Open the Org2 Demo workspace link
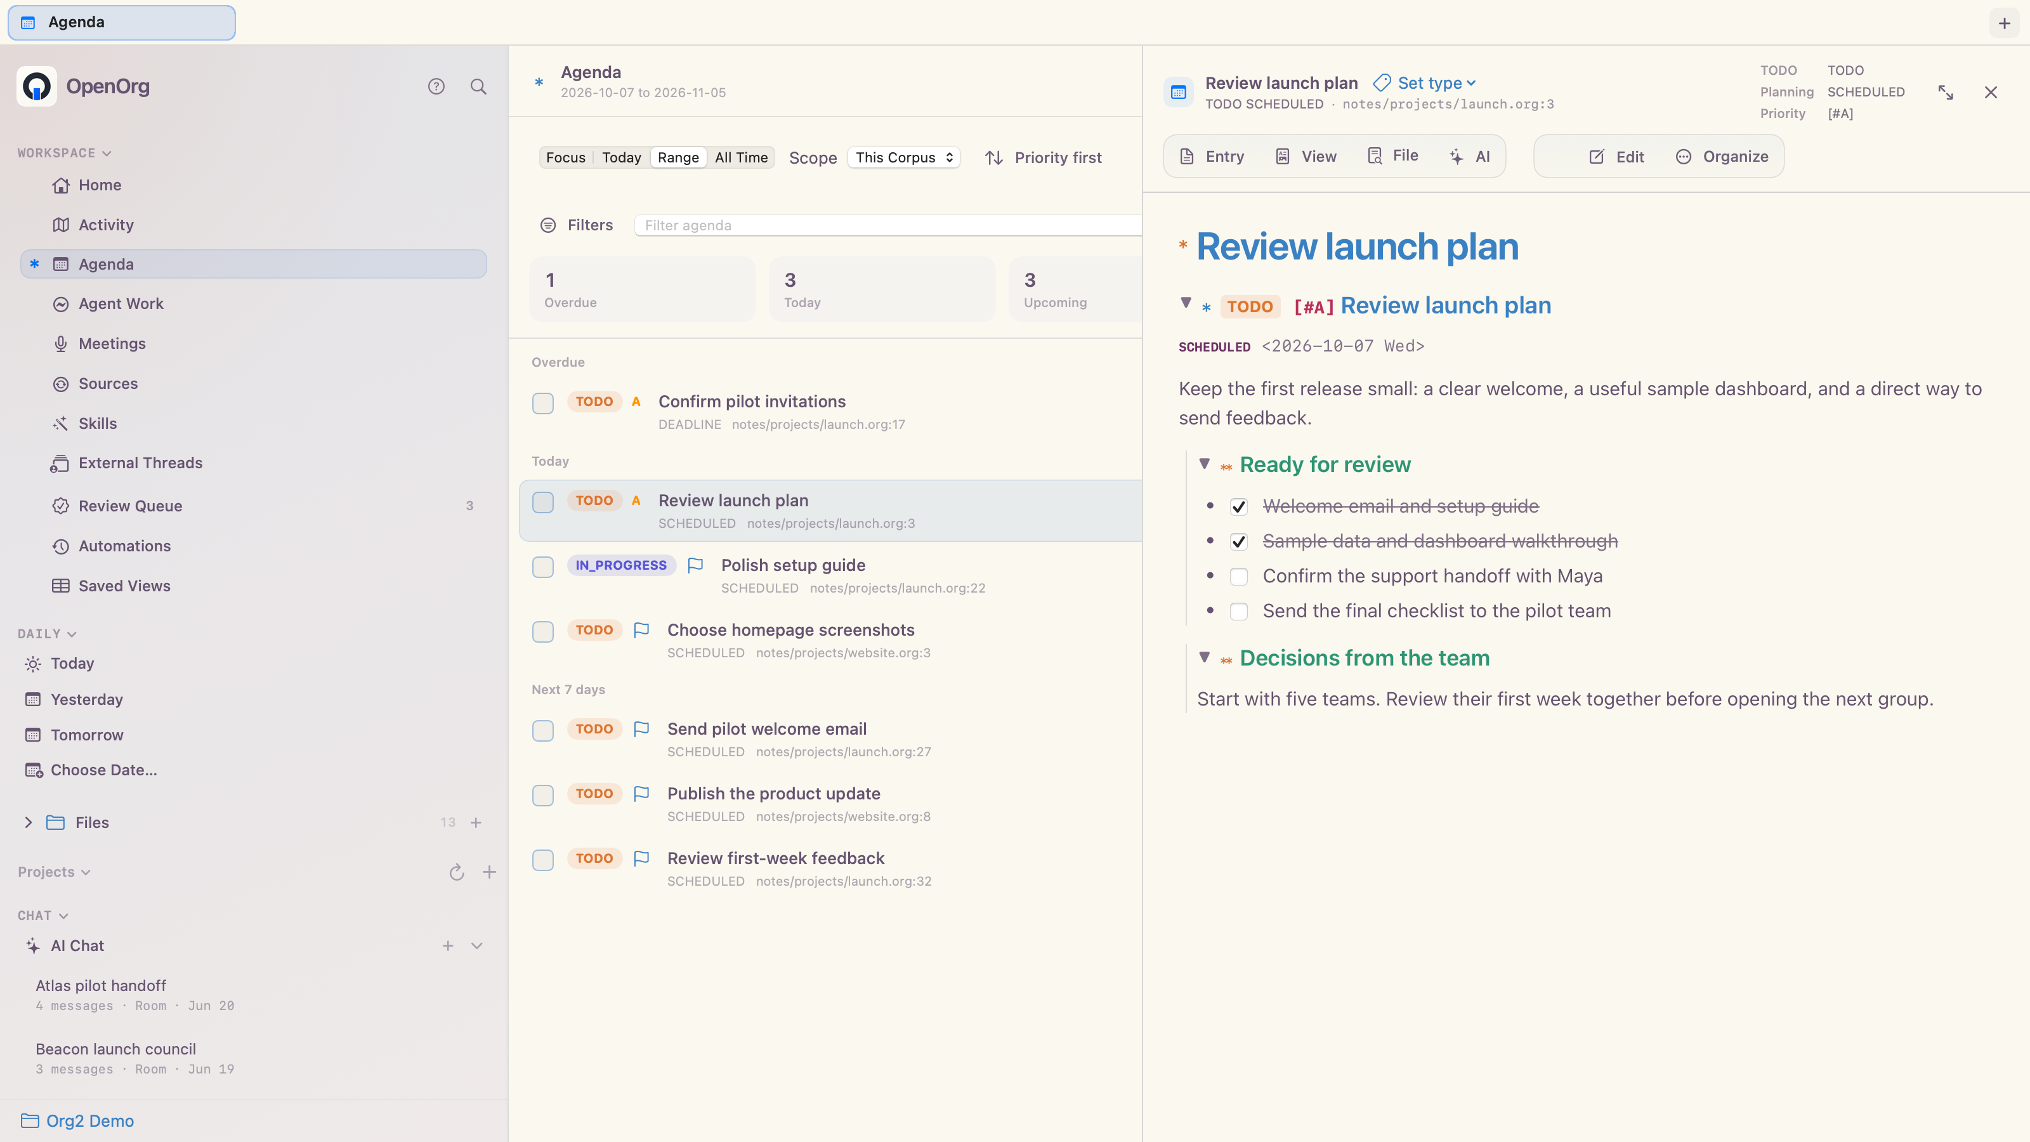Viewport: 2030px width, 1142px height. pos(77,1122)
